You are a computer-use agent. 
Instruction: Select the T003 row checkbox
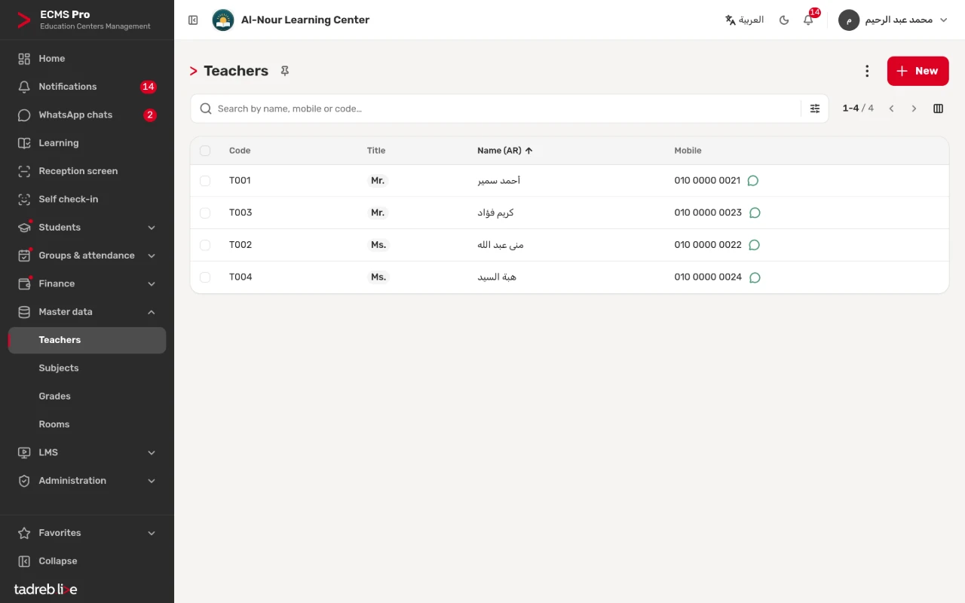tap(205, 213)
